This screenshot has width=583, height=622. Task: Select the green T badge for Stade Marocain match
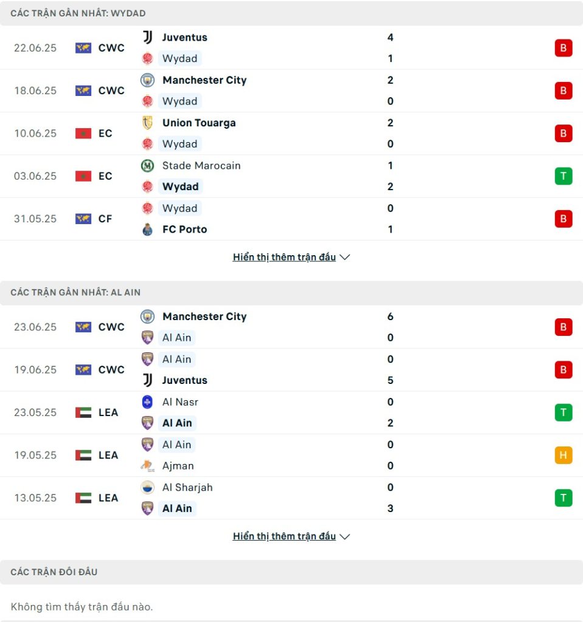point(563,176)
